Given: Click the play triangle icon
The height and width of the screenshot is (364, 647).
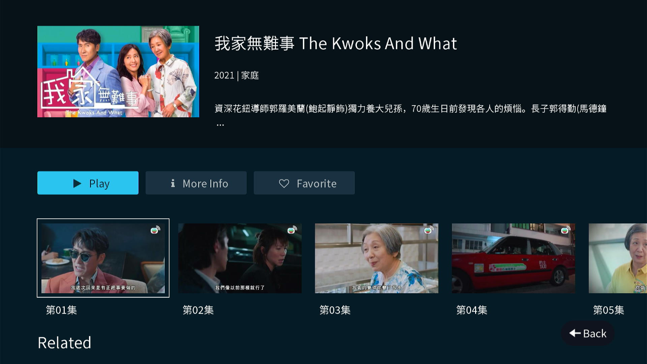Looking at the screenshot, I should 77,183.
